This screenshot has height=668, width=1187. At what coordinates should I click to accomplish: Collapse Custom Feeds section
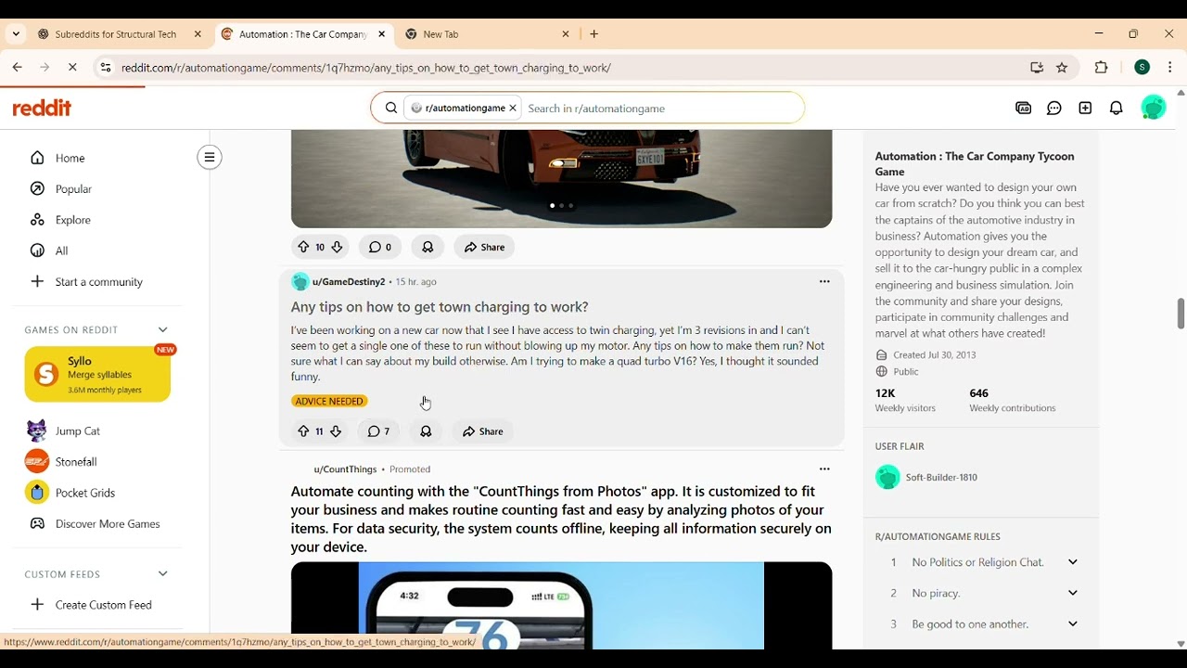pos(163,574)
